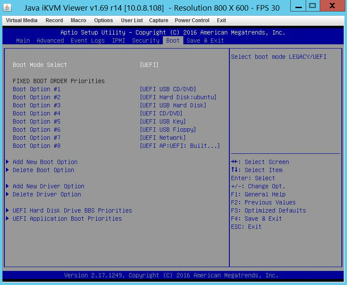Switch to the Main BIOS tab
The height and width of the screenshot is (285, 347).
pos(23,40)
